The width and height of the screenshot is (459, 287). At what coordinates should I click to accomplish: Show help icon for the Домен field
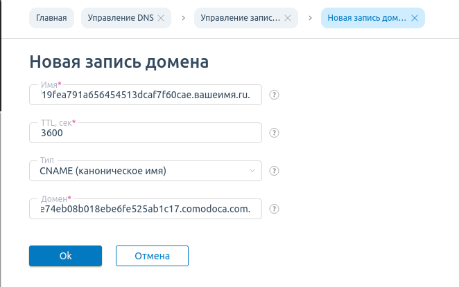pos(274,209)
